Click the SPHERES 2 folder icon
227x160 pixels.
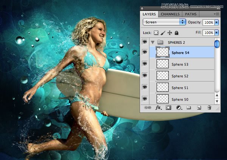pos(160,42)
